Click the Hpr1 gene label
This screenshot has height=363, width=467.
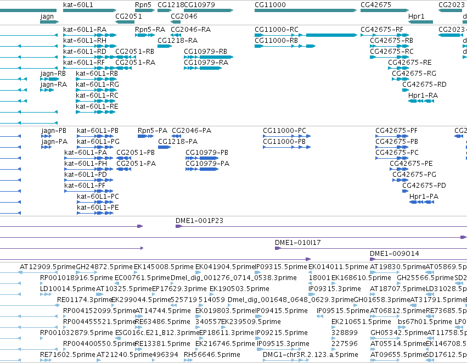[416, 16]
